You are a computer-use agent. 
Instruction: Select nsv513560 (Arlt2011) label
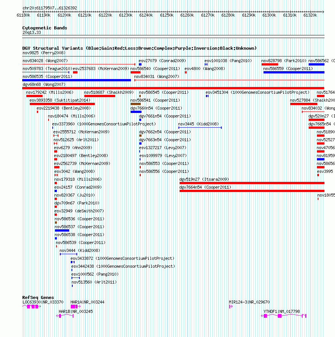coord(94,282)
